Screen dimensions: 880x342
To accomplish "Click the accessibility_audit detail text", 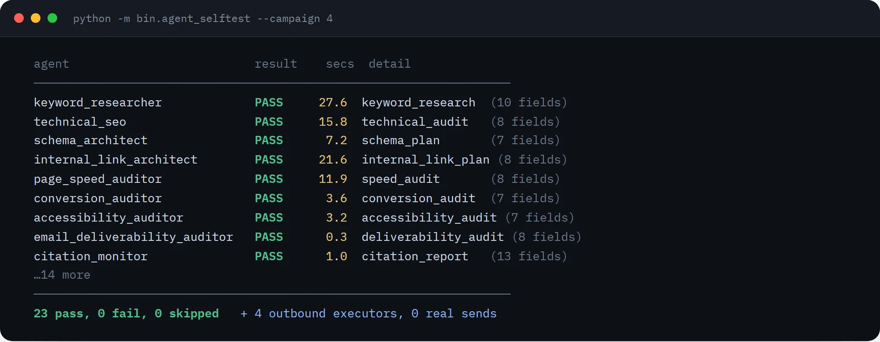I will click(429, 217).
